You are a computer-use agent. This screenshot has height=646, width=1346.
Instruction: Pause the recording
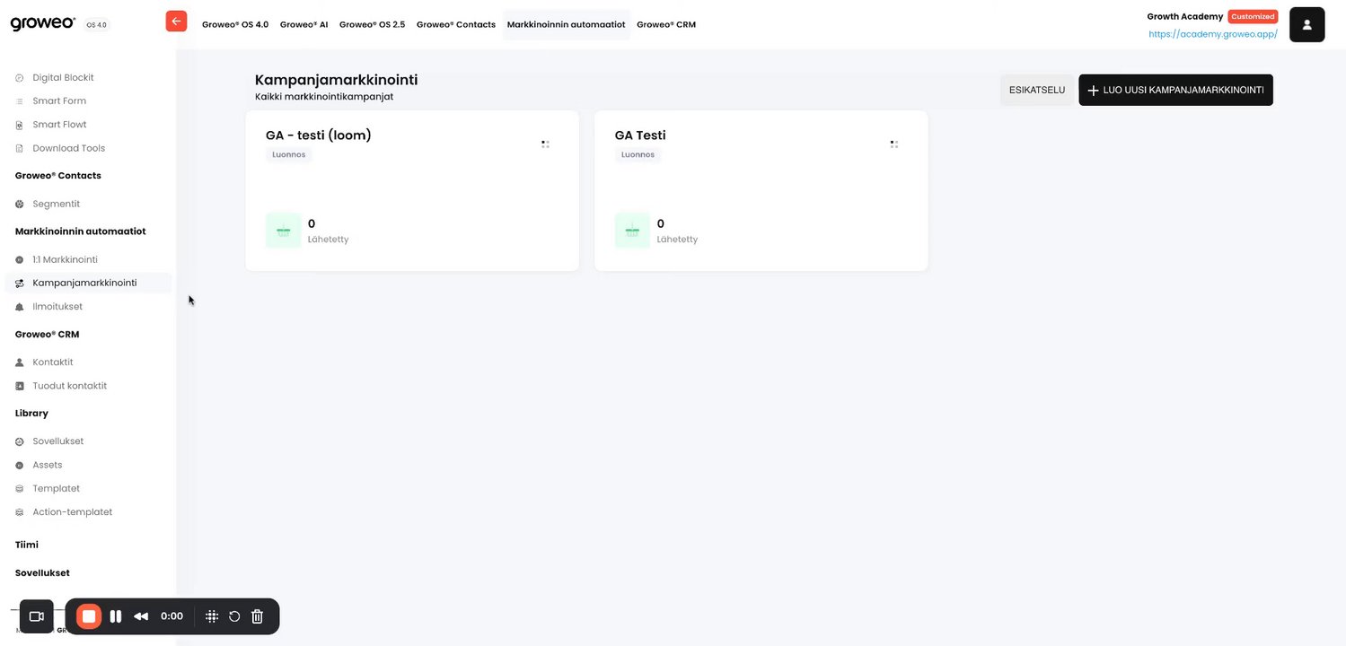tap(116, 616)
